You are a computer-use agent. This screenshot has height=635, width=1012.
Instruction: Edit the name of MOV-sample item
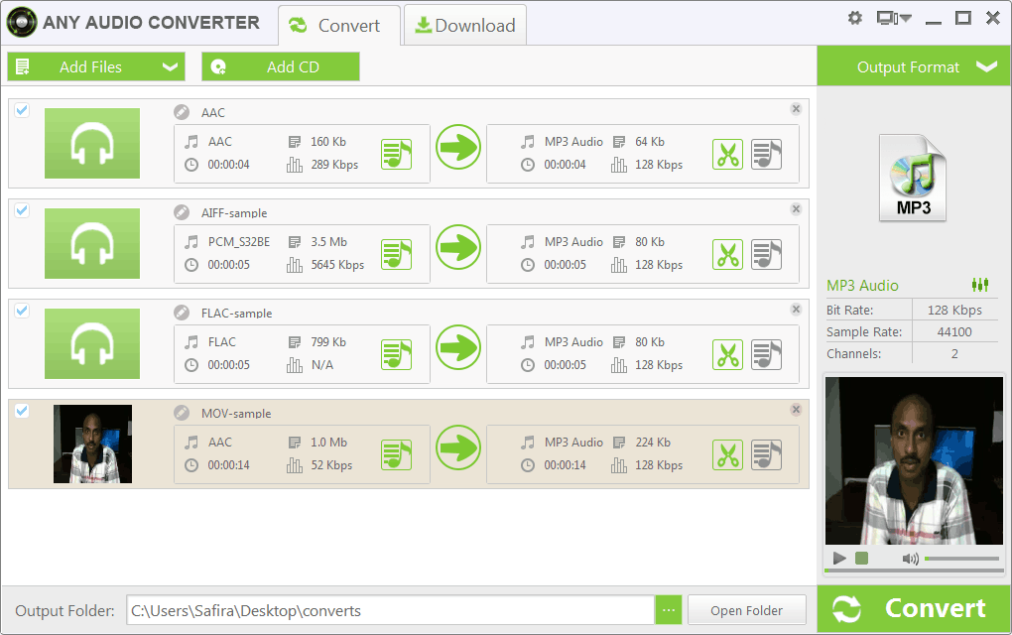pos(182,413)
